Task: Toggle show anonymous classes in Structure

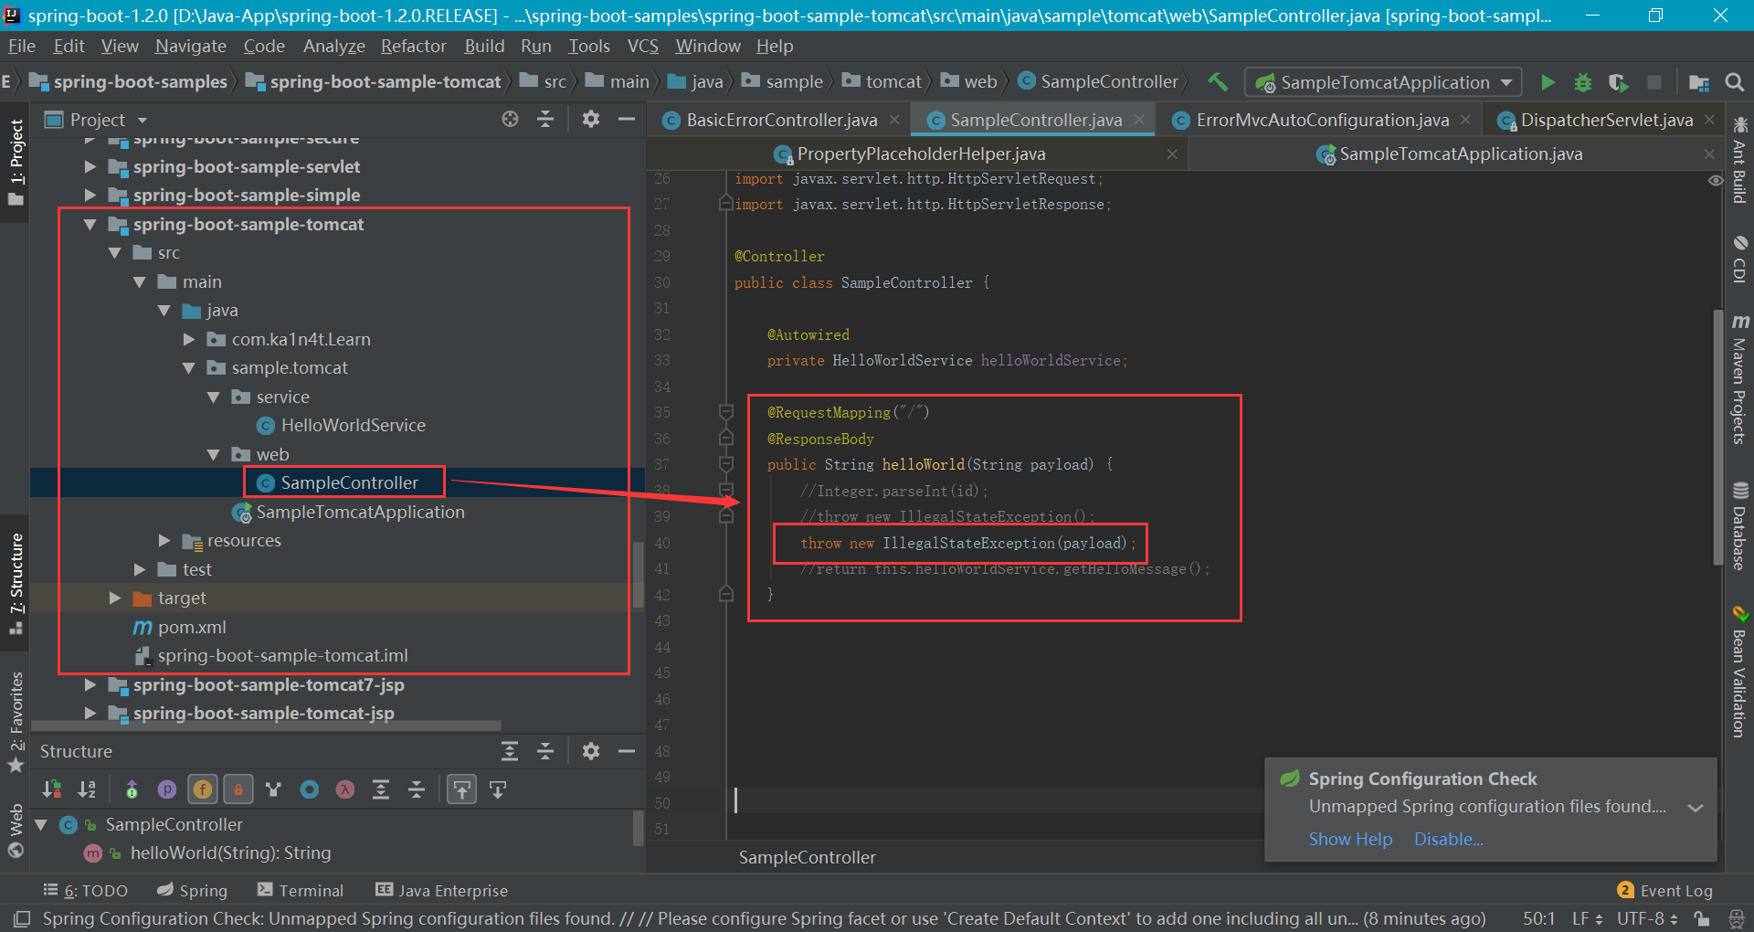Action: tap(309, 789)
